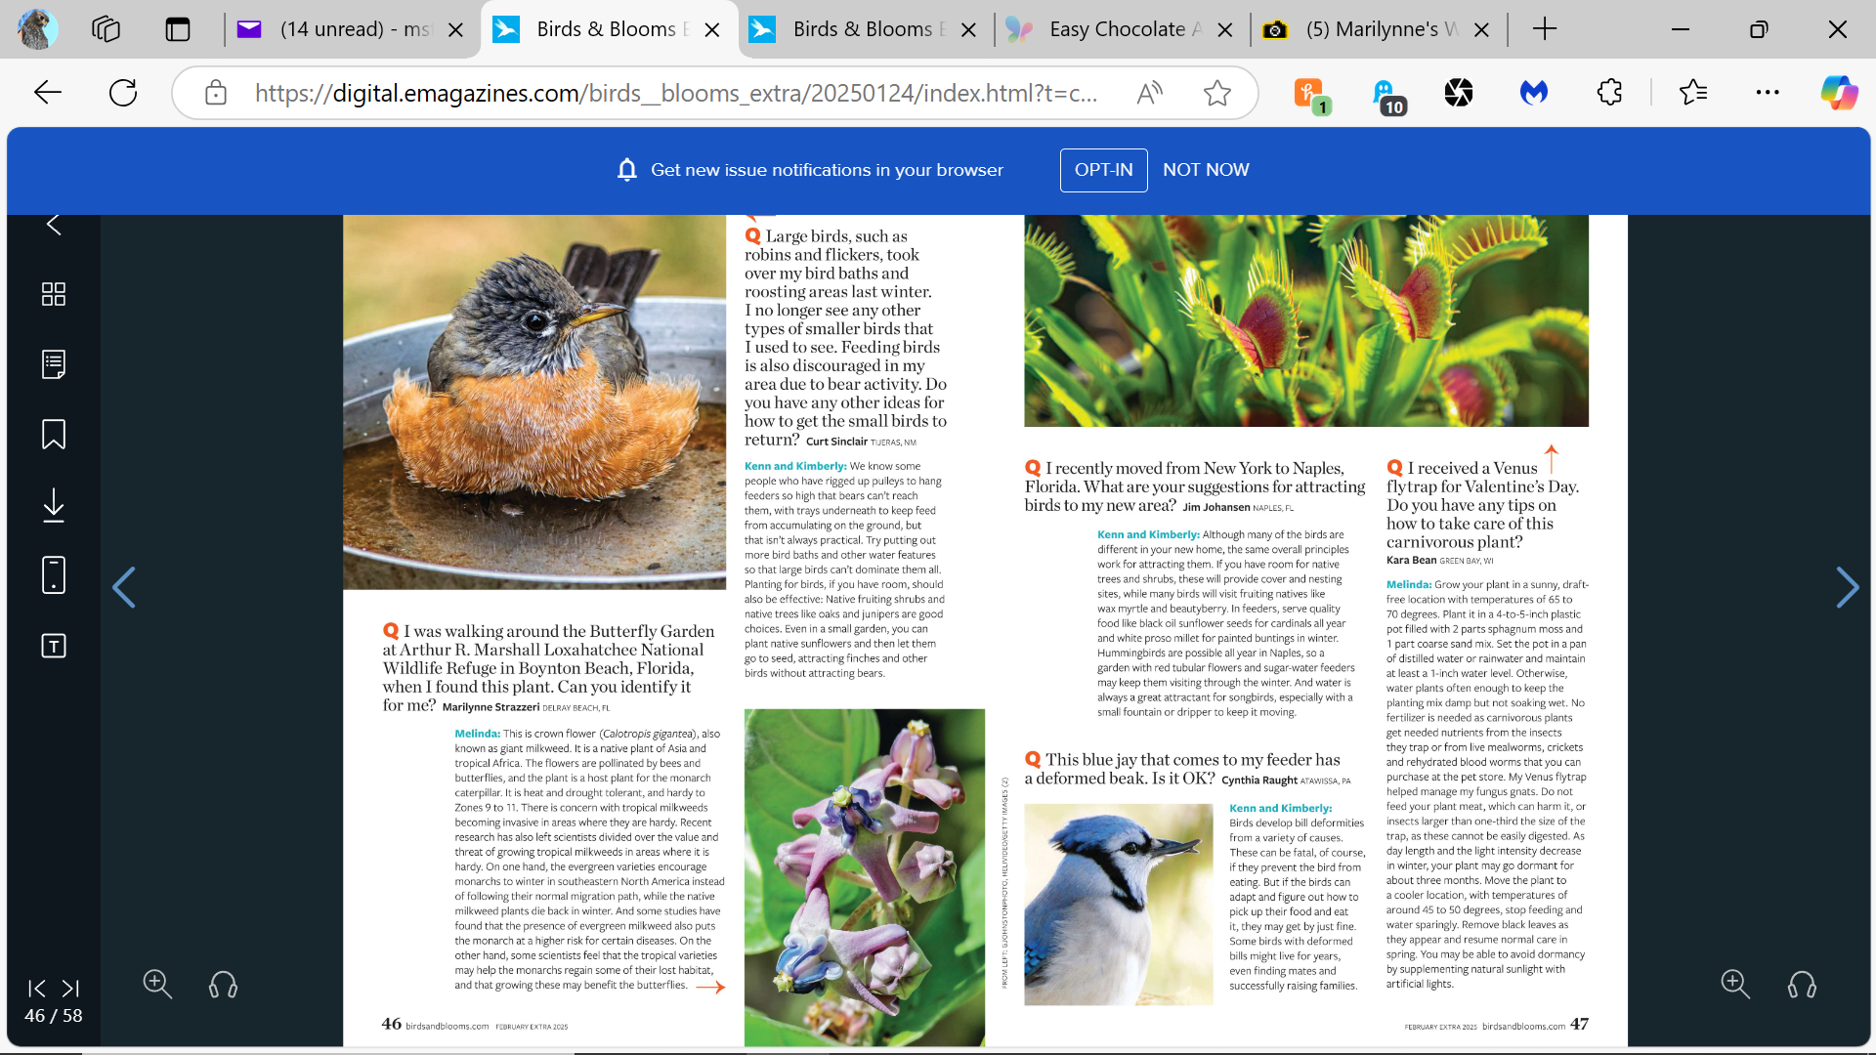Dismiss notifications with NOT NOW
Image resolution: width=1876 pixels, height=1055 pixels.
pos(1206,170)
